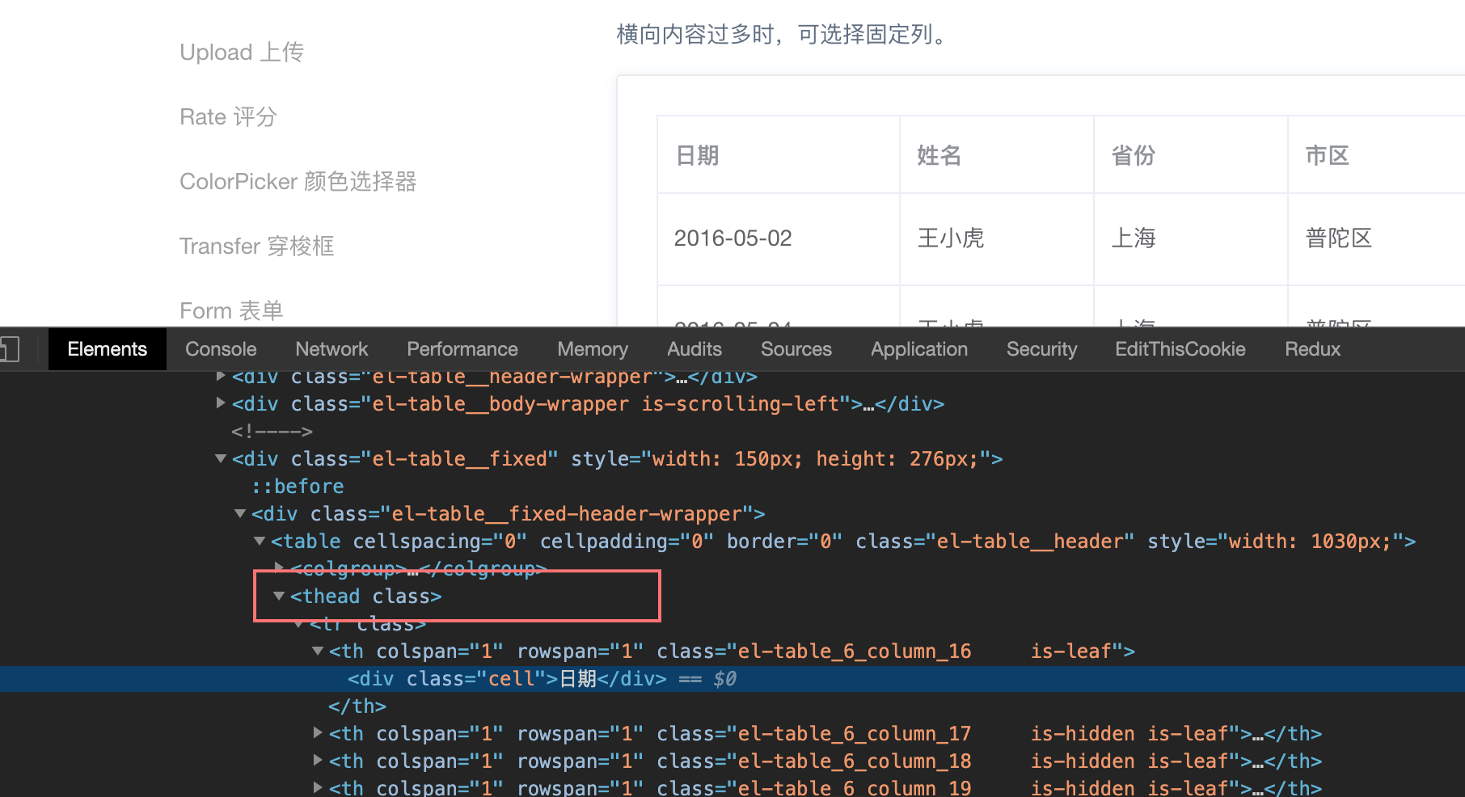This screenshot has width=1465, height=797.
Task: Collapse the highlighted thead element
Action: pos(279,596)
